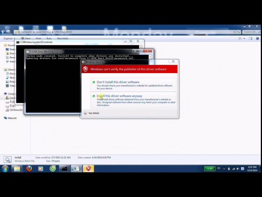Click the network signal tray icon
Image resolution: width=262 pixels, height=197 pixels.
pos(234,169)
